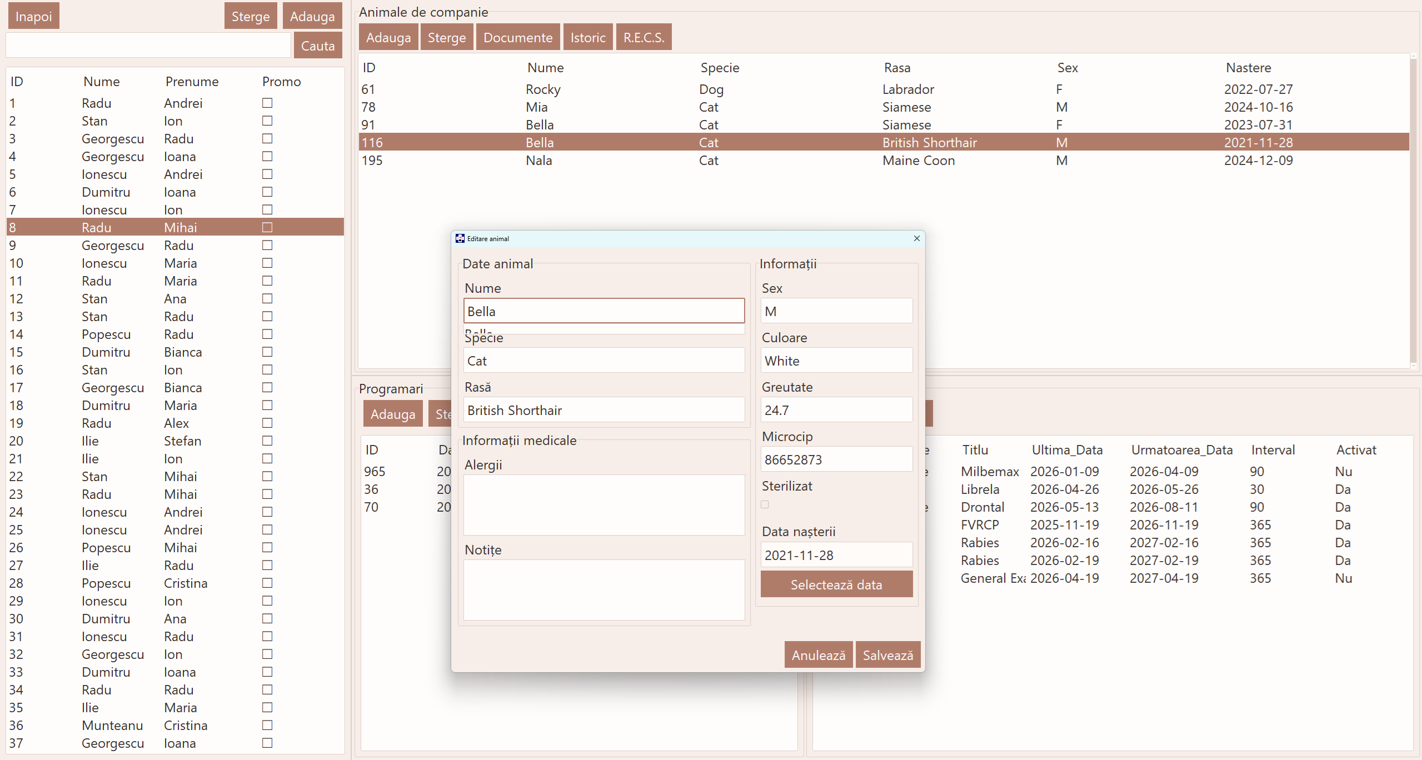This screenshot has height=760, width=1422.
Task: Select appointment row with ID 965
Action: [407, 471]
